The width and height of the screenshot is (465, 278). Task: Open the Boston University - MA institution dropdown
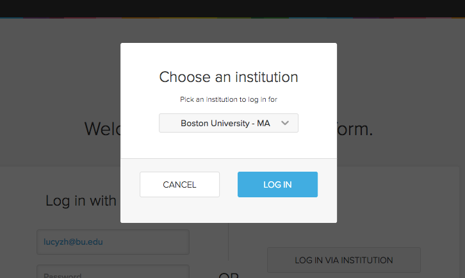[228, 123]
